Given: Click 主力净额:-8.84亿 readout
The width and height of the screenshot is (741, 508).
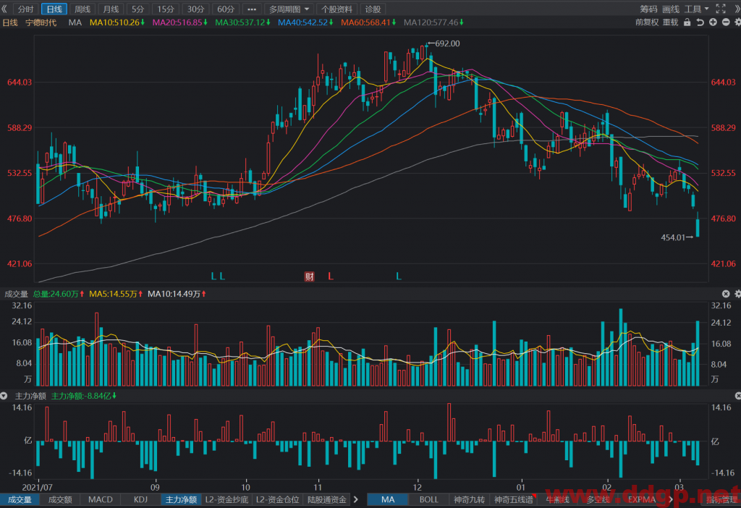Looking at the screenshot, I should point(84,396).
